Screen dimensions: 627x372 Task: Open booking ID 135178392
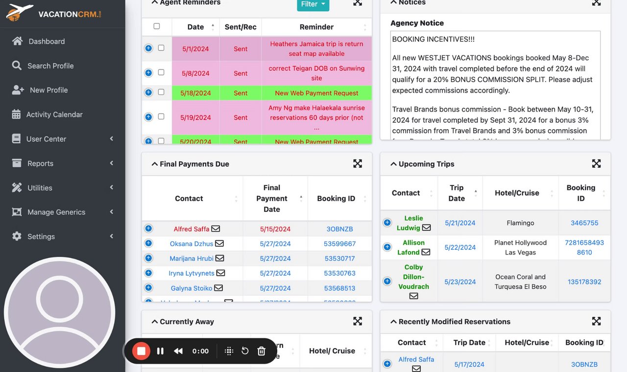(x=584, y=282)
